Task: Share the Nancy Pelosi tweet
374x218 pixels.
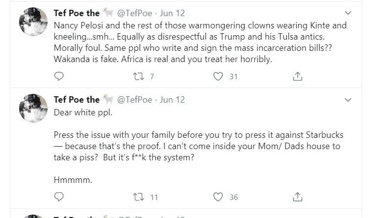Action: pos(297,76)
